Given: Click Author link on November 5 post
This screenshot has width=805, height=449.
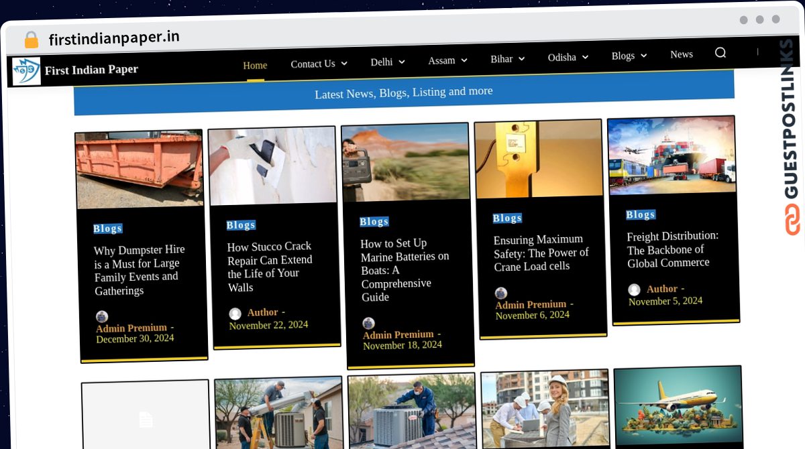Looking at the screenshot, I should tap(661, 290).
